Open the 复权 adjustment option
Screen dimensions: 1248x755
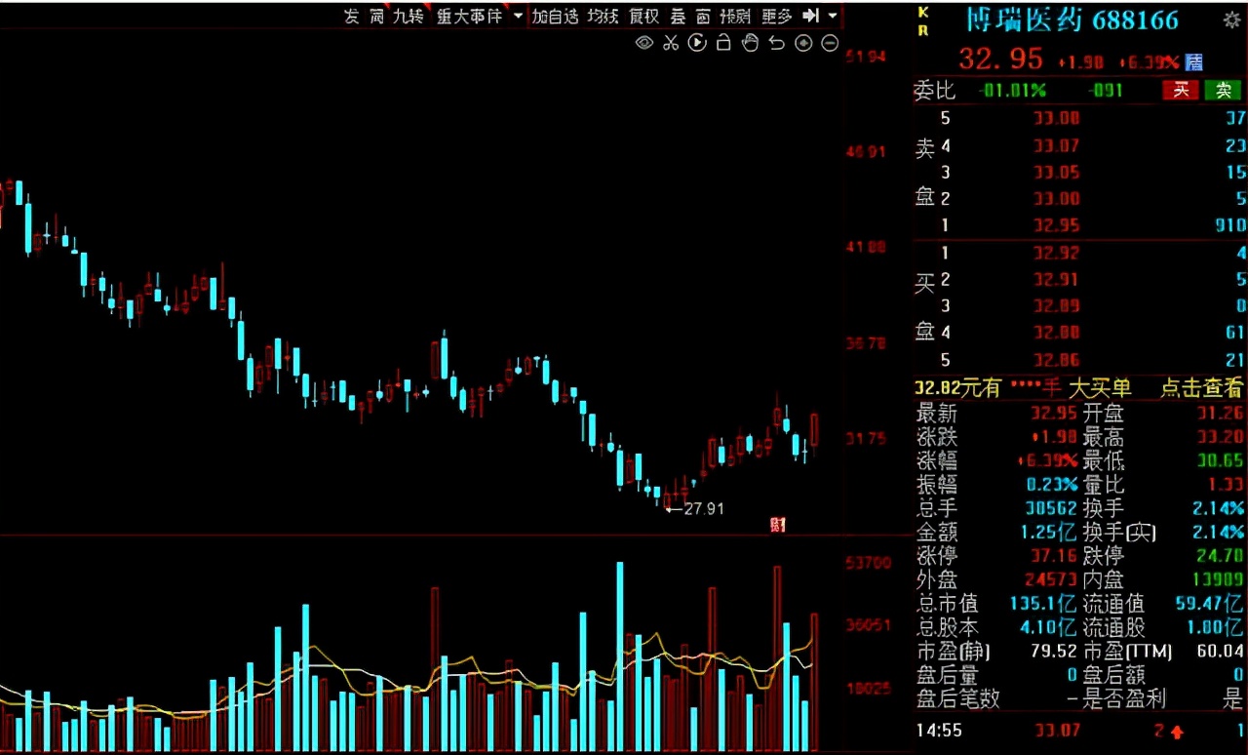(644, 16)
